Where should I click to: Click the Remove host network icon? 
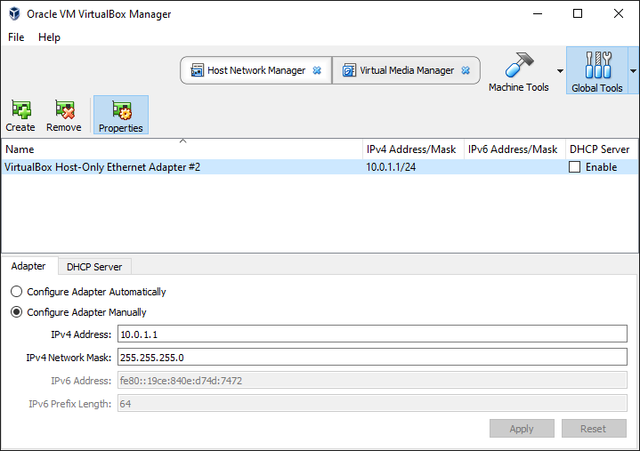point(64,109)
